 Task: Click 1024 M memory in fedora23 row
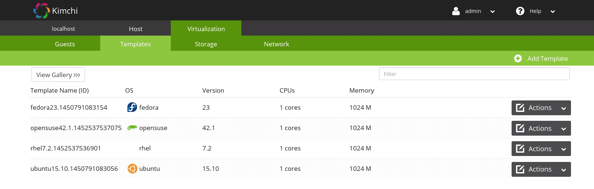(360, 107)
